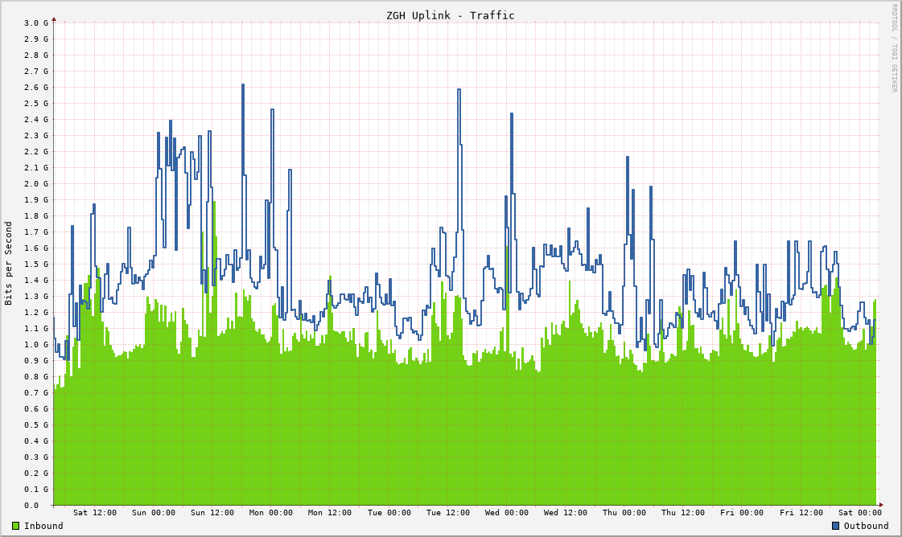
Task: Click the '2.0 G' y-axis value
Action: pyautogui.click(x=36, y=184)
